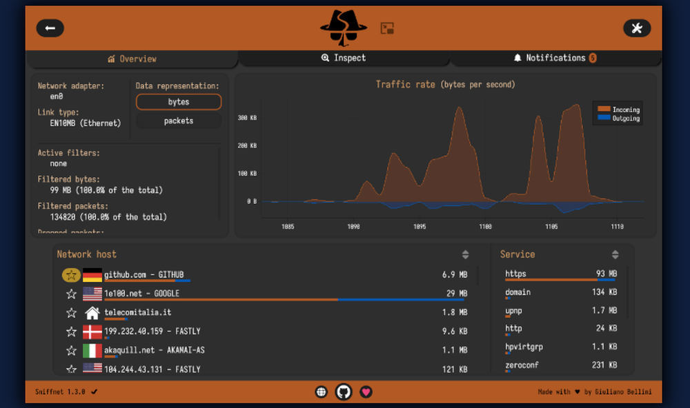Open the Overview tab
This screenshot has height=408, width=690.
132,59
